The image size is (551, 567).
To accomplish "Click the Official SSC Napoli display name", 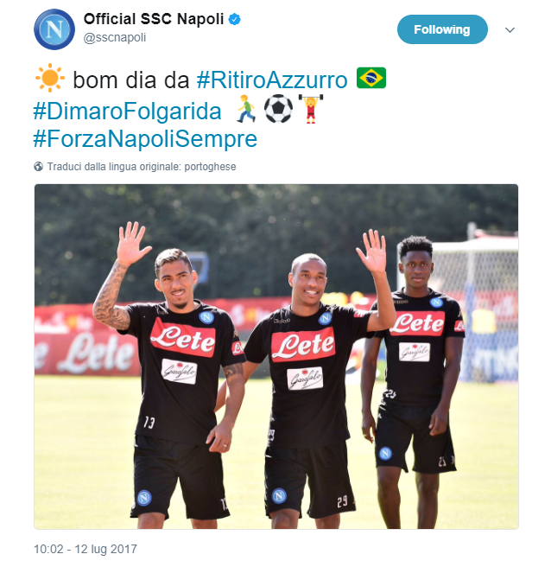I will pos(154,19).
